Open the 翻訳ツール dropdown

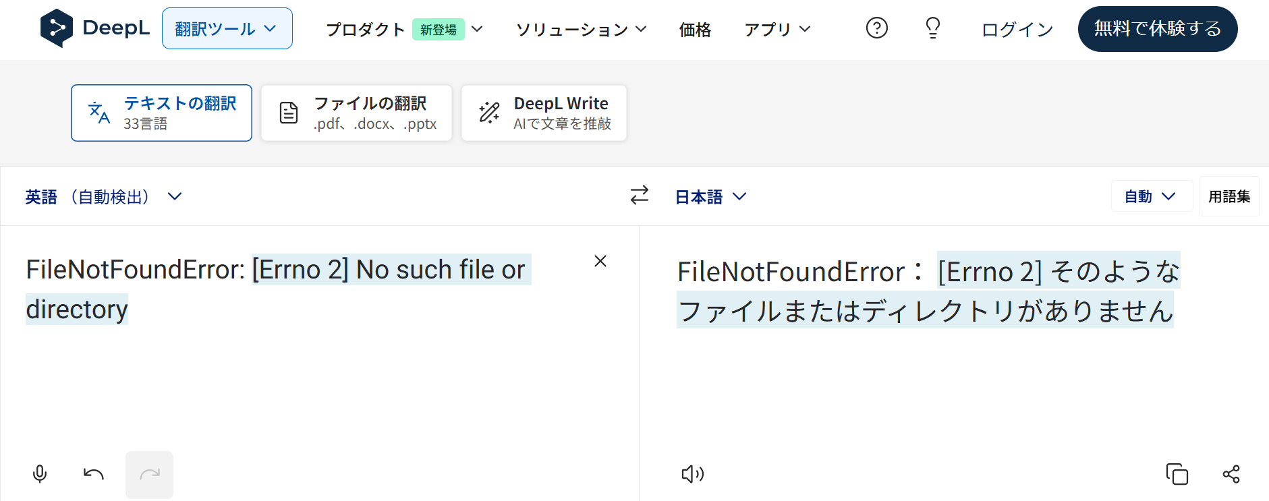click(227, 29)
